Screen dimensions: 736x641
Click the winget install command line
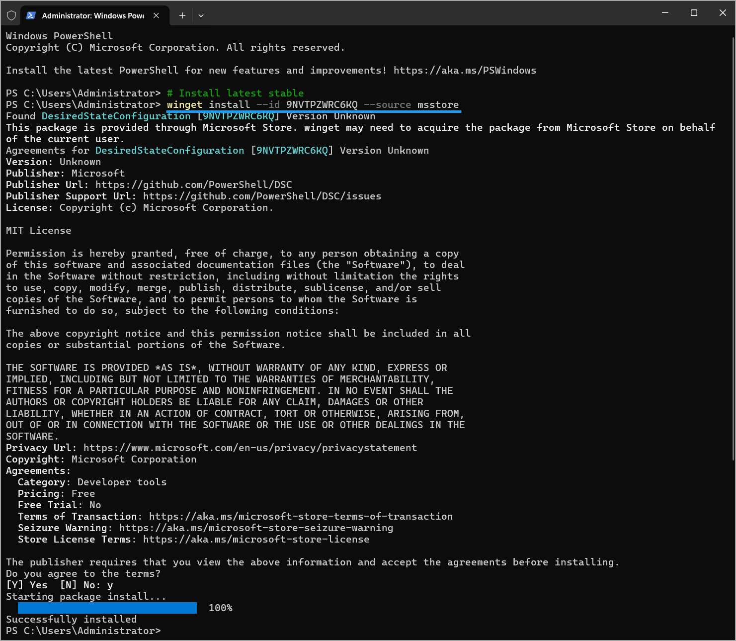(x=313, y=104)
